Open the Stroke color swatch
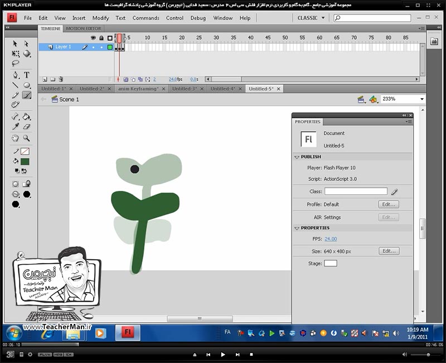 pos(25,151)
